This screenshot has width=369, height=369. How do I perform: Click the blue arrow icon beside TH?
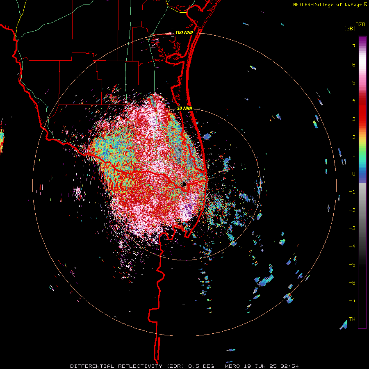point(344,325)
